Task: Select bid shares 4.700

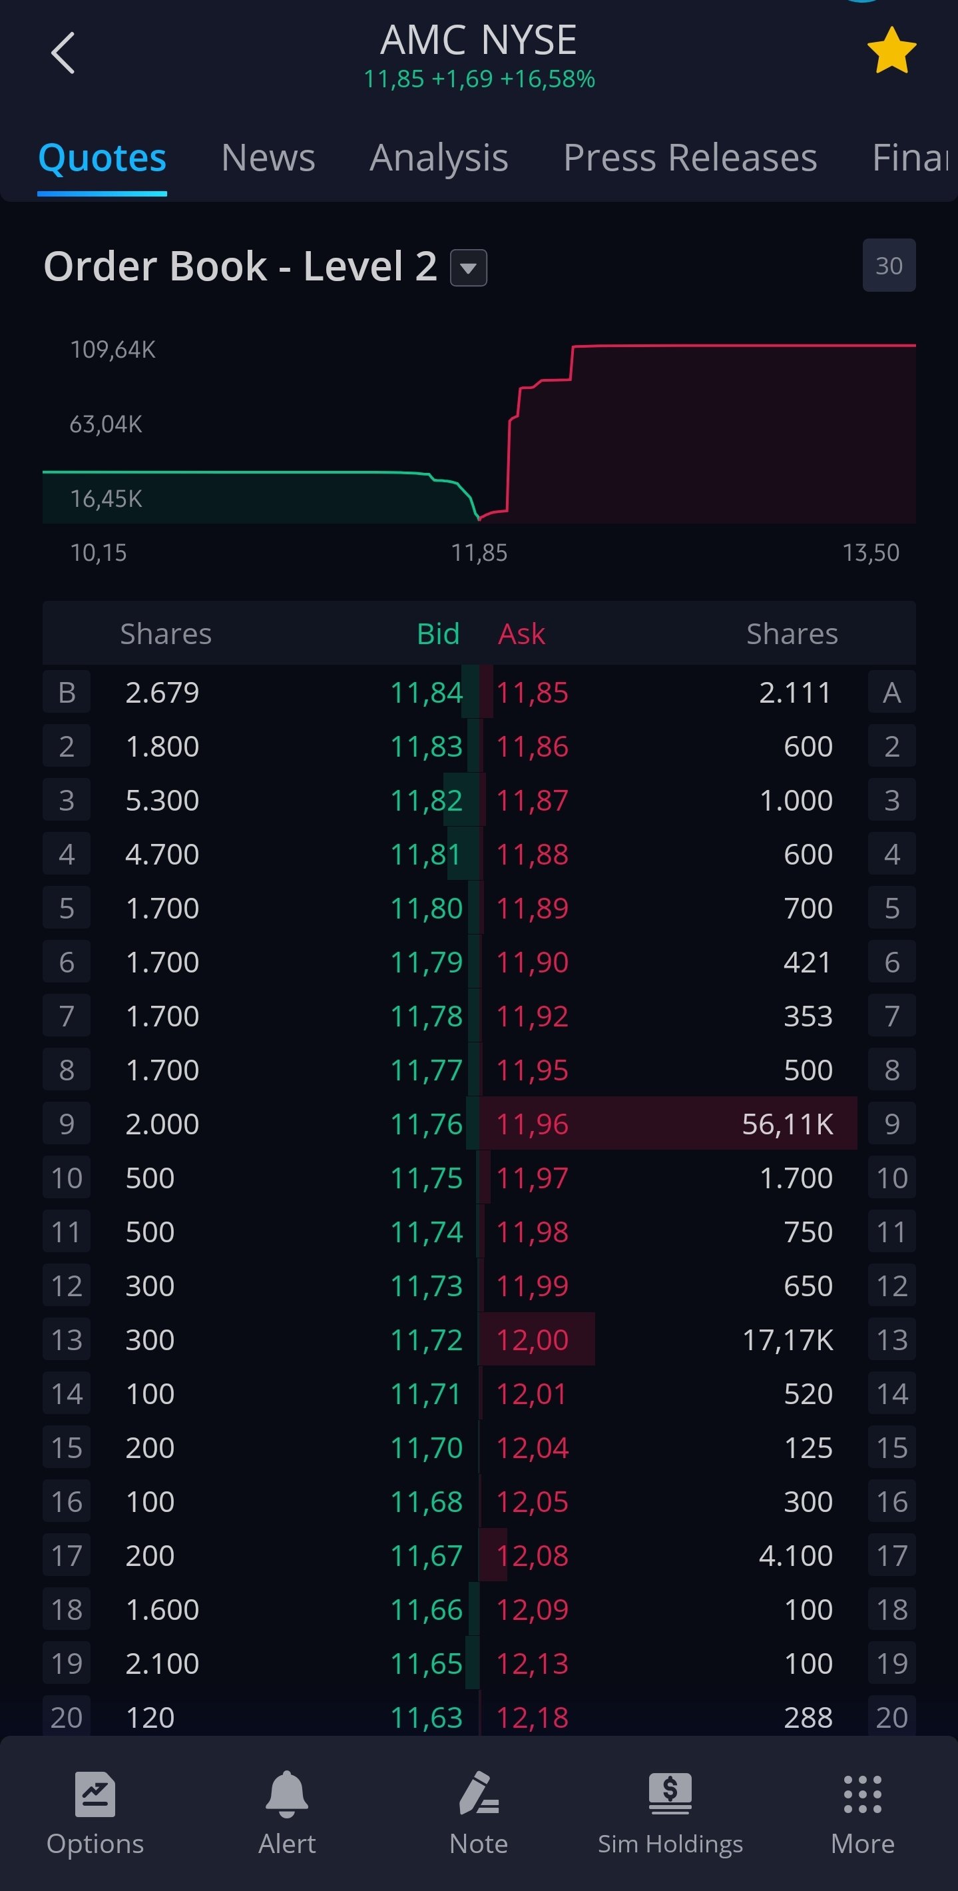Action: click(x=162, y=855)
